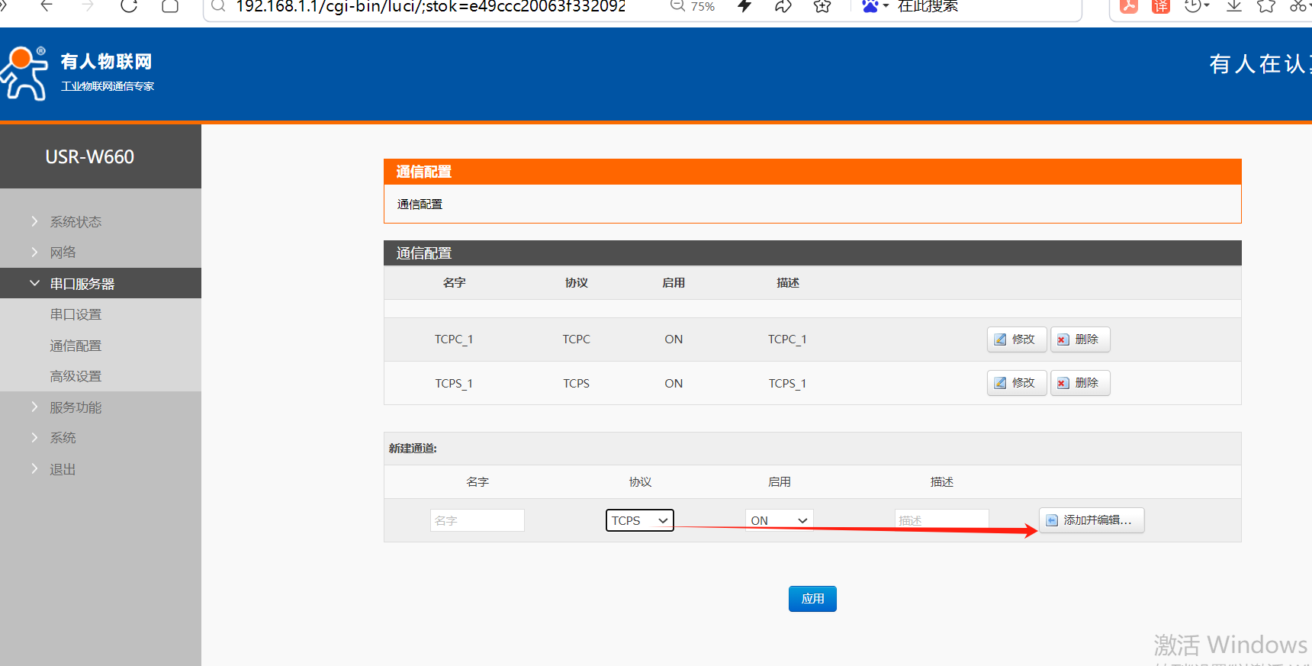Click the lightning bolt speed icon
Screen dimensions: 1312x666
[x=744, y=7]
